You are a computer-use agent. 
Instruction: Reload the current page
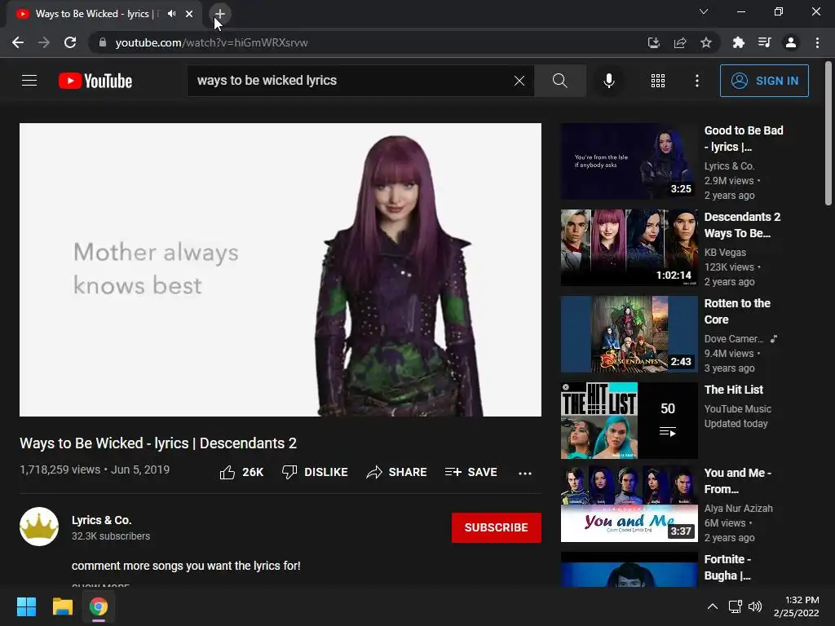pyautogui.click(x=70, y=42)
